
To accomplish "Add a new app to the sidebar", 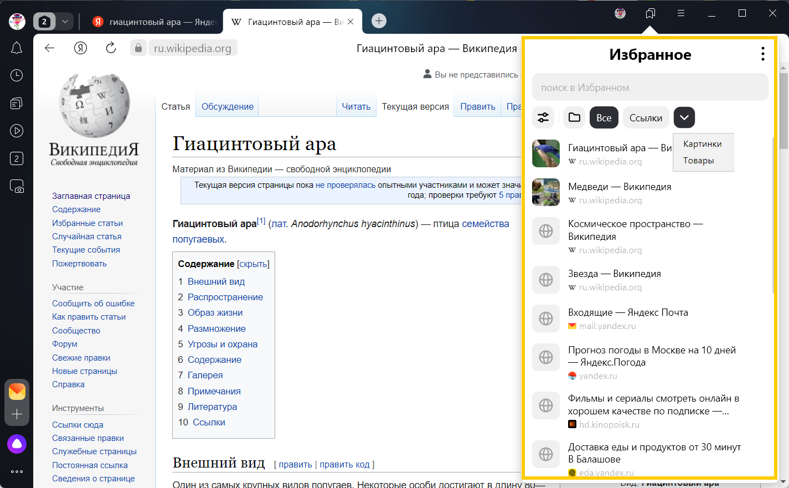I will pyautogui.click(x=17, y=414).
